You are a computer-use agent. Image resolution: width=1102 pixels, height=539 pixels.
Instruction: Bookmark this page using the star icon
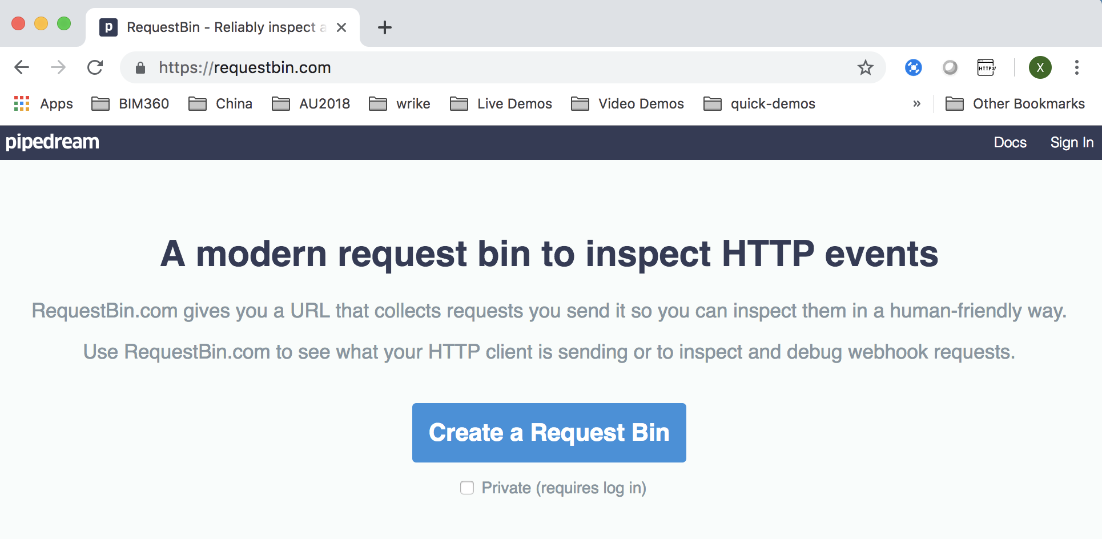tap(866, 67)
